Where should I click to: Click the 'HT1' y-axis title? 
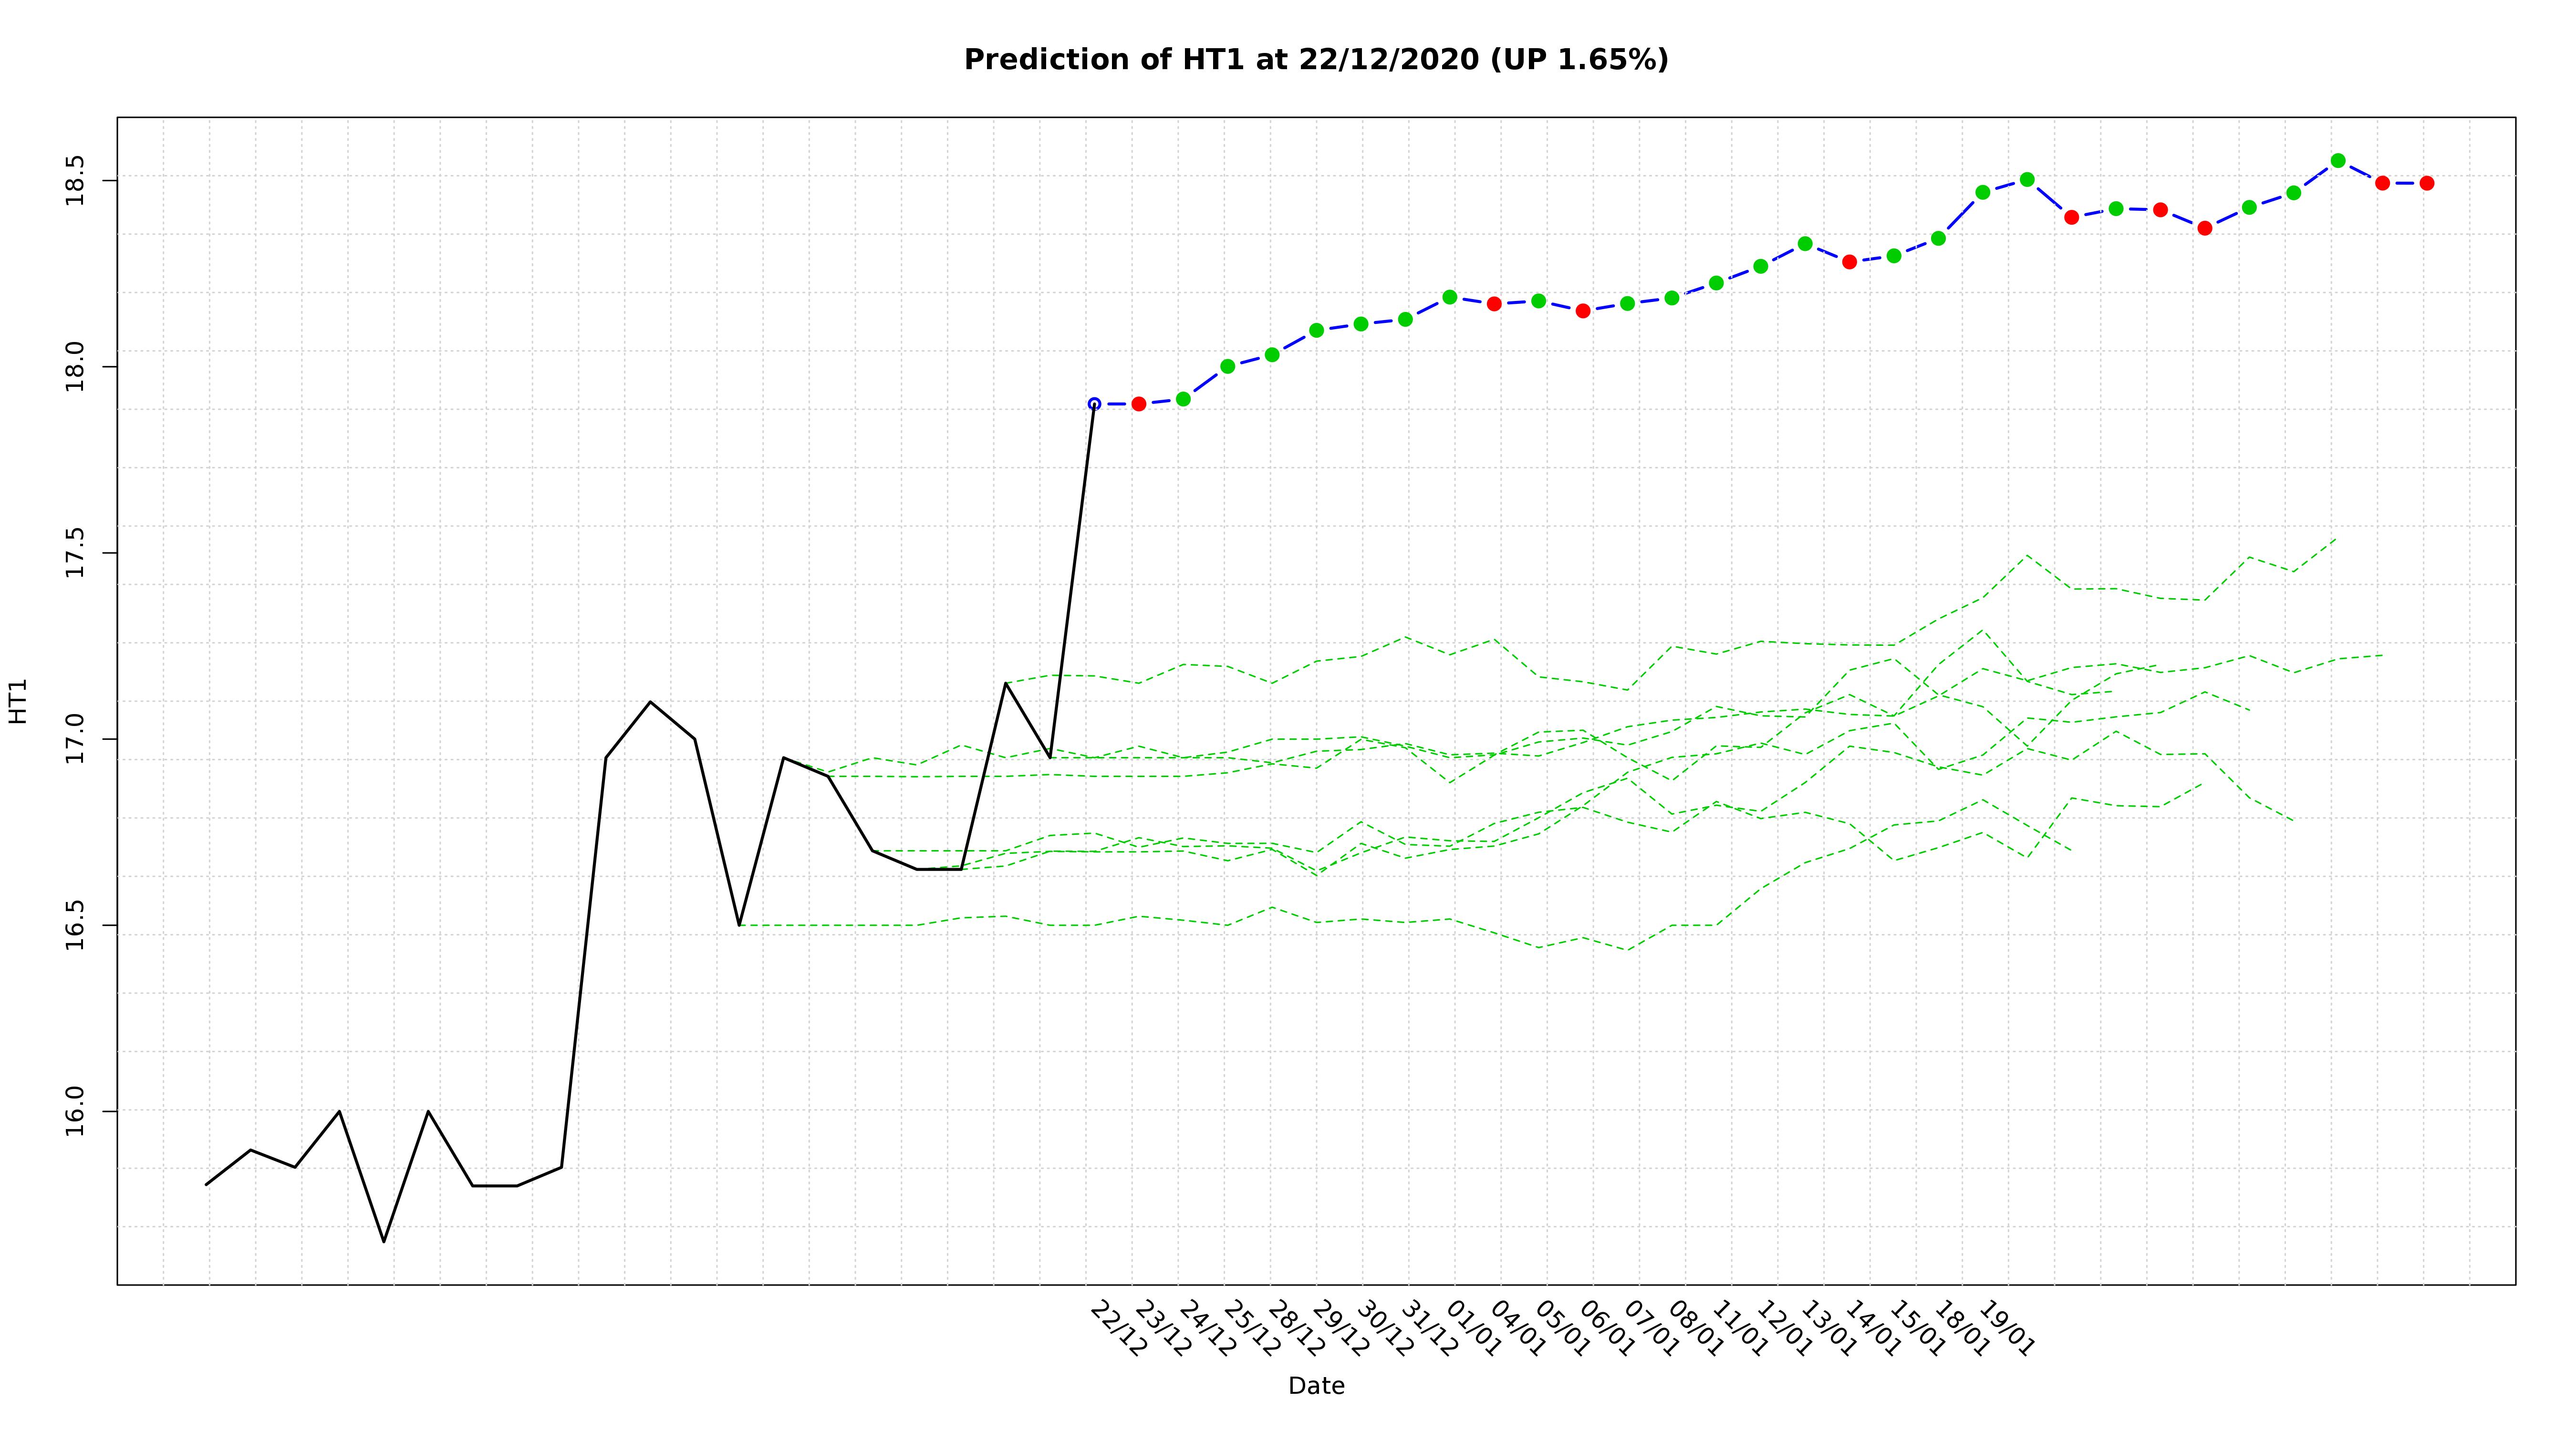coord(18,701)
